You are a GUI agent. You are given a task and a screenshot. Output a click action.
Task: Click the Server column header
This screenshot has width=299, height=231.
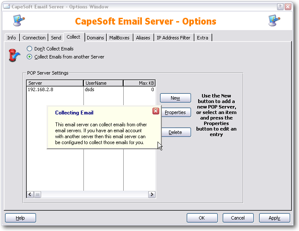55,83
